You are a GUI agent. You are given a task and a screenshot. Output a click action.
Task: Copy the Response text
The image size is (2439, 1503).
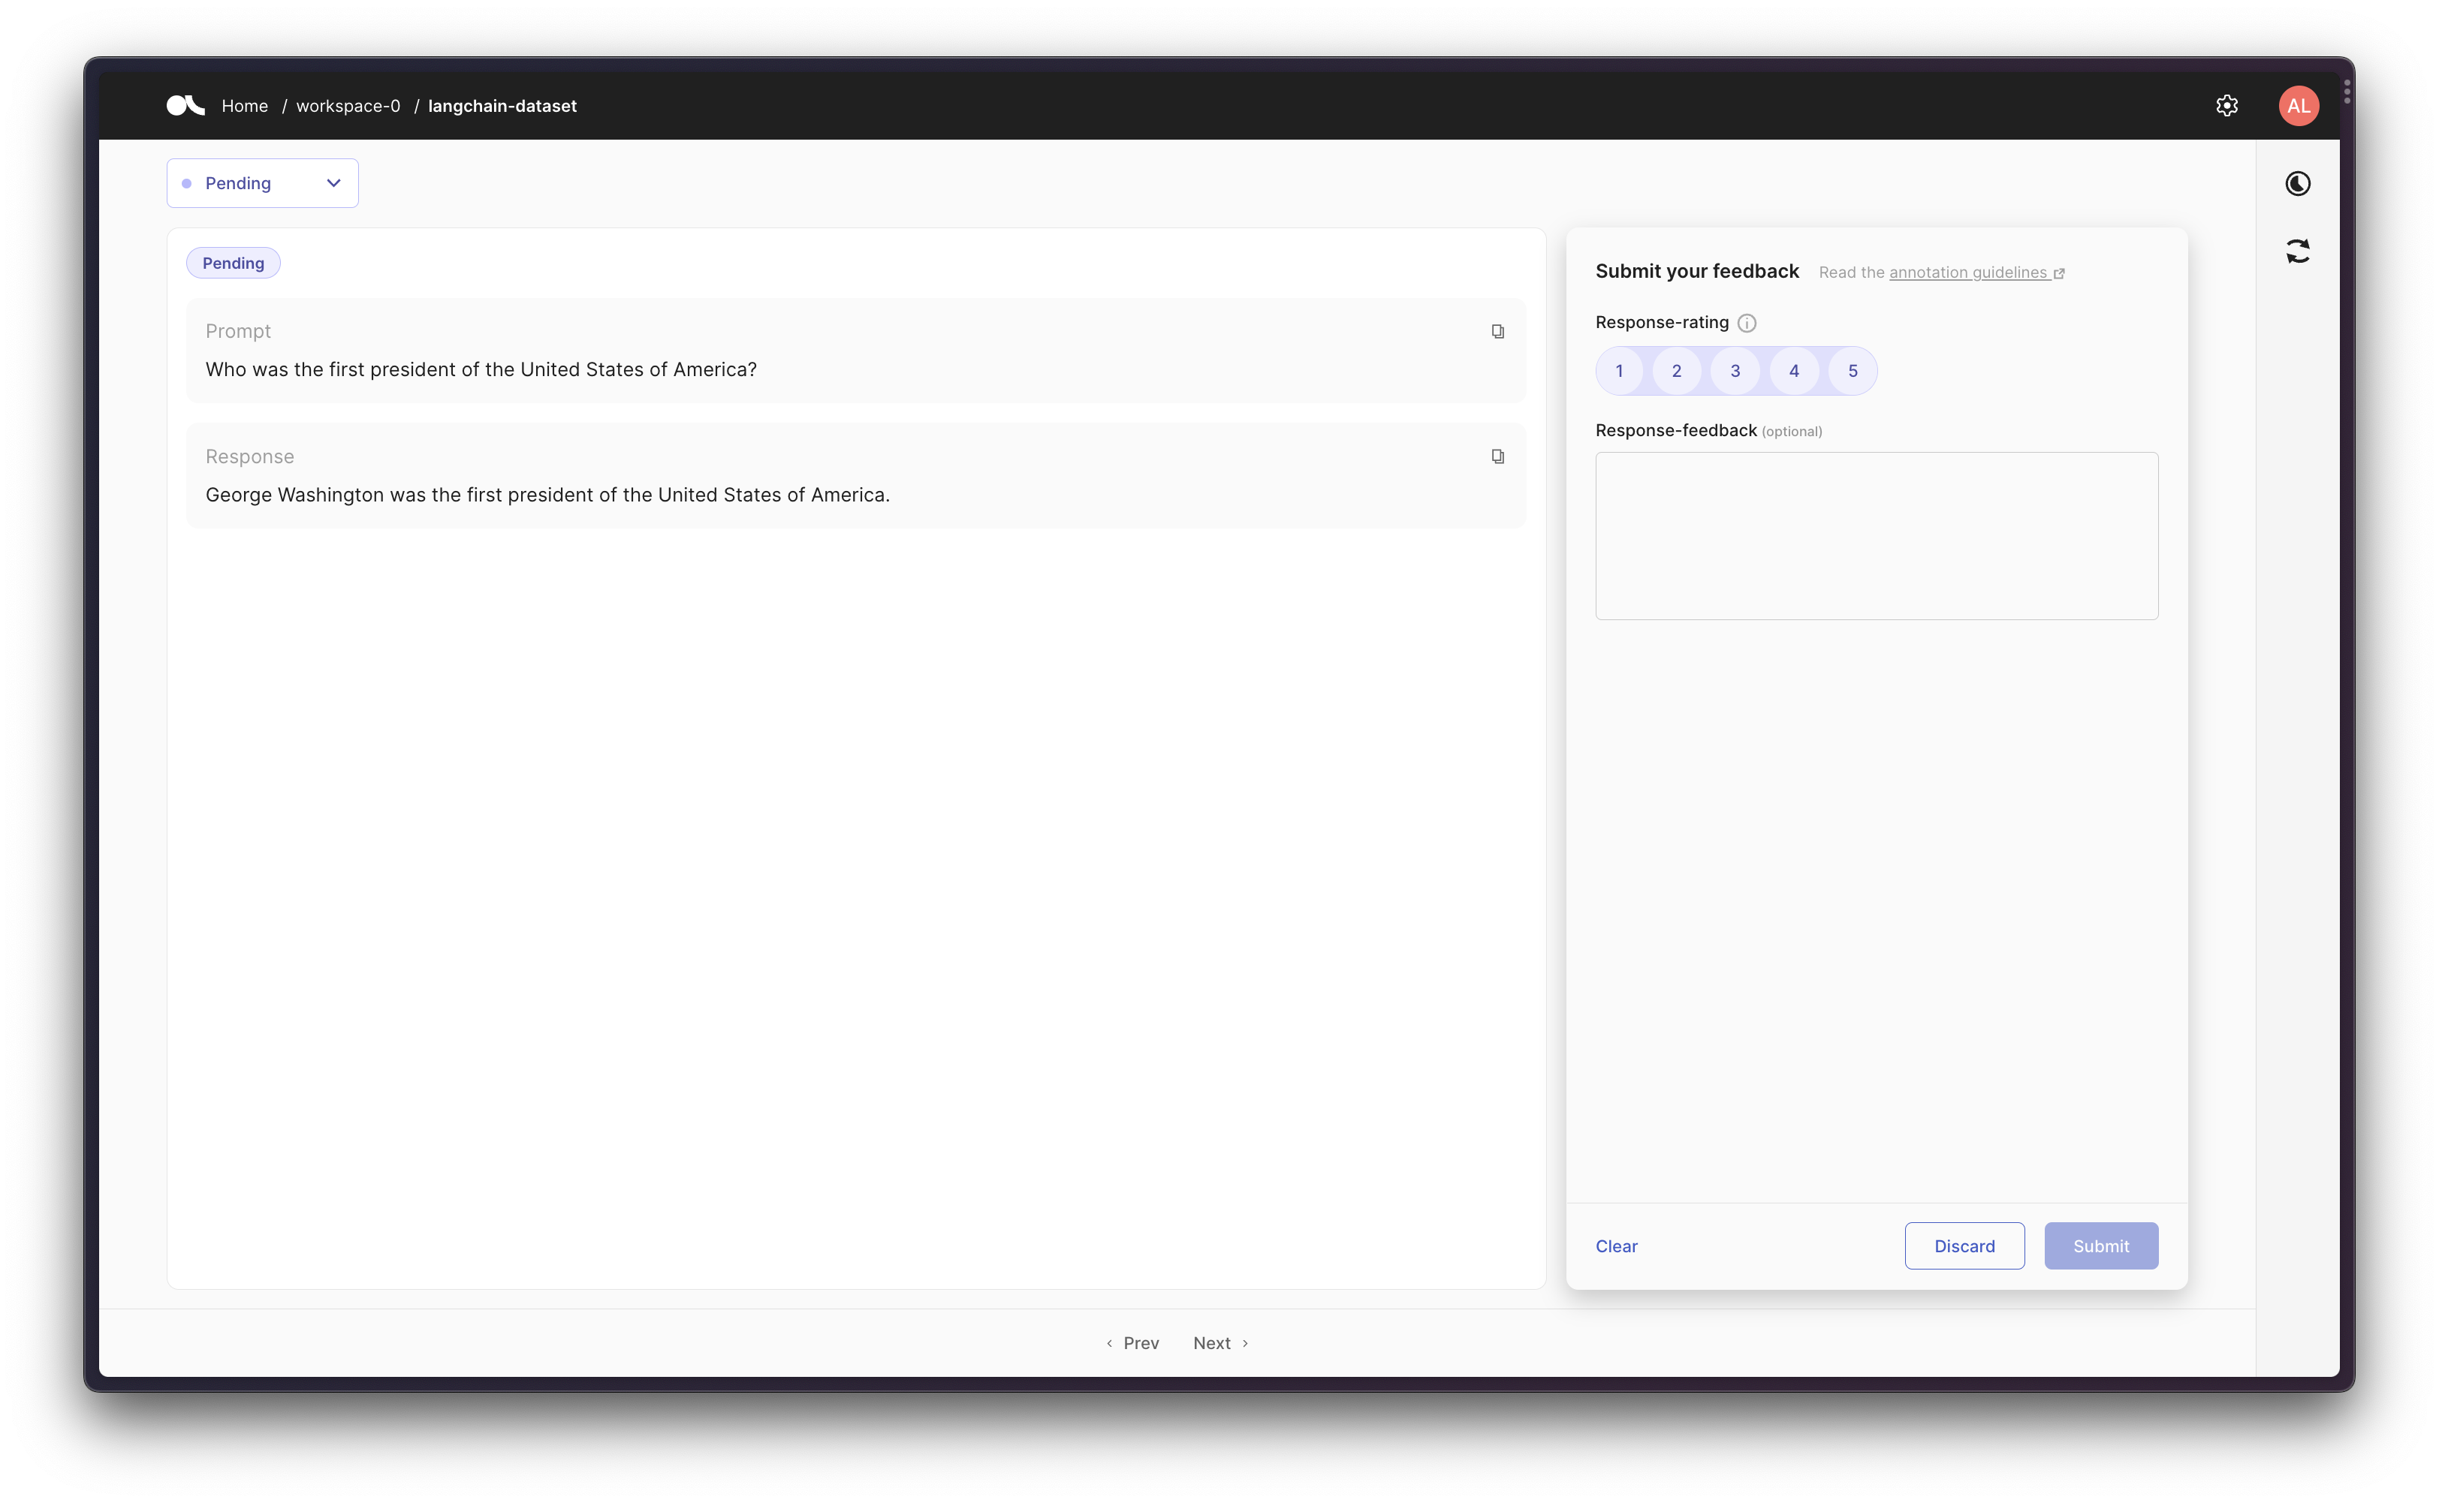point(1497,457)
